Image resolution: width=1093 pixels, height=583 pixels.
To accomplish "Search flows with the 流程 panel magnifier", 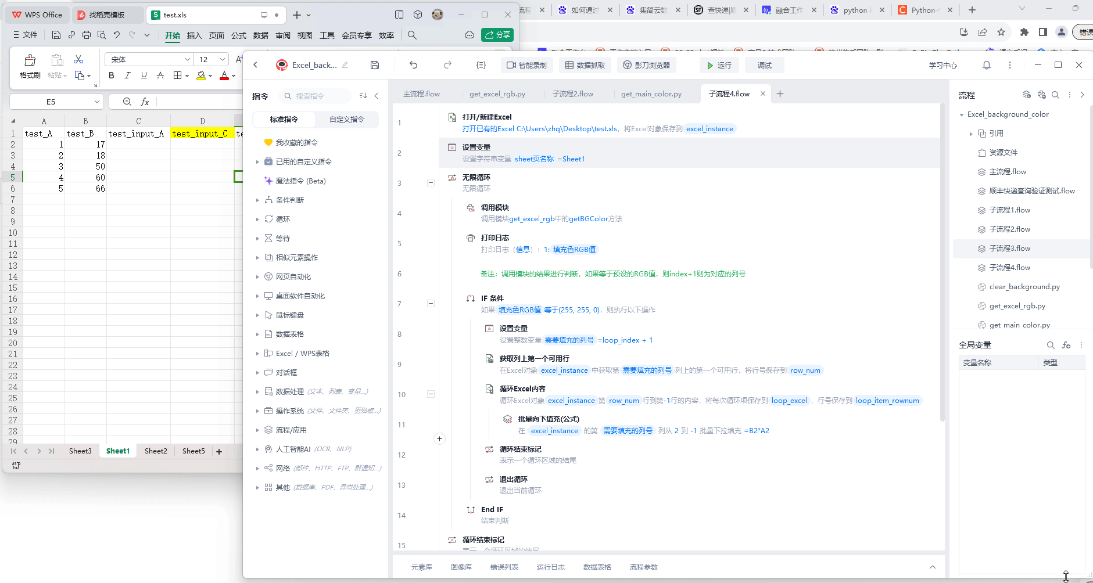I will point(1055,95).
